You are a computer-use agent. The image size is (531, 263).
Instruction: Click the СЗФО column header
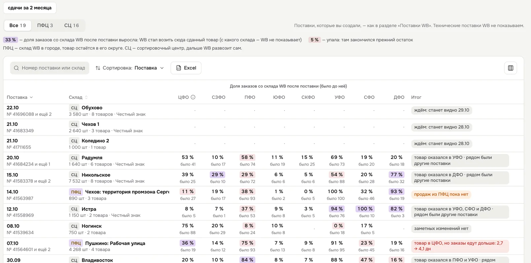click(x=218, y=97)
